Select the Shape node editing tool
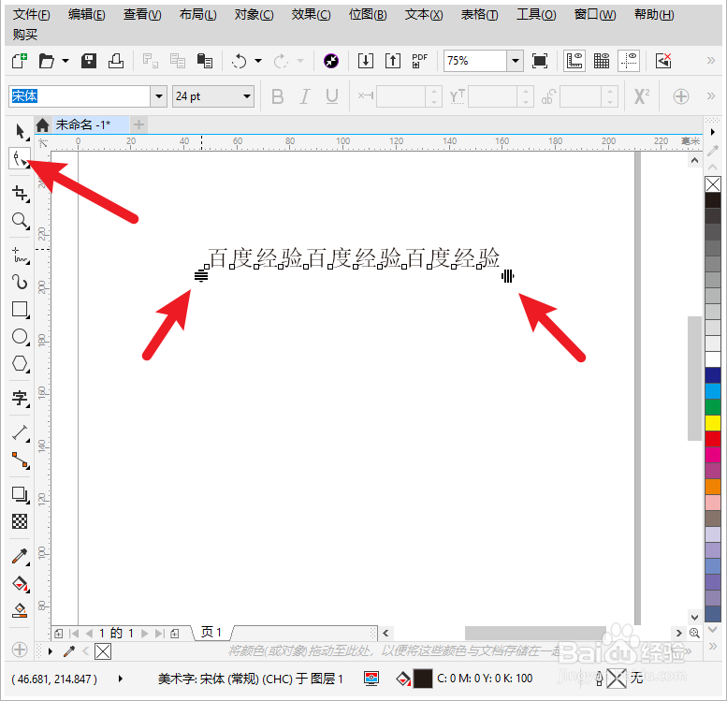Viewport: 727px width, 701px height. click(x=20, y=159)
